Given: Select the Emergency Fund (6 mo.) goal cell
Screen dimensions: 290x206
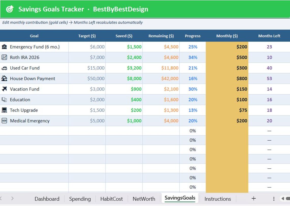Looking at the screenshot, I should (34, 47).
